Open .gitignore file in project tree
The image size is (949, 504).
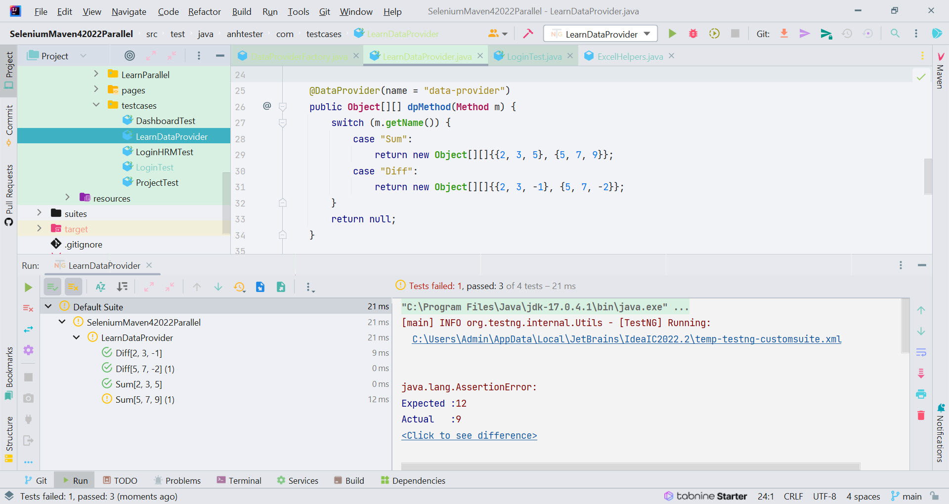(x=83, y=244)
